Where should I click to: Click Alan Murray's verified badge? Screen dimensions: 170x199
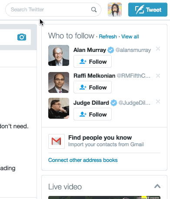click(111, 50)
